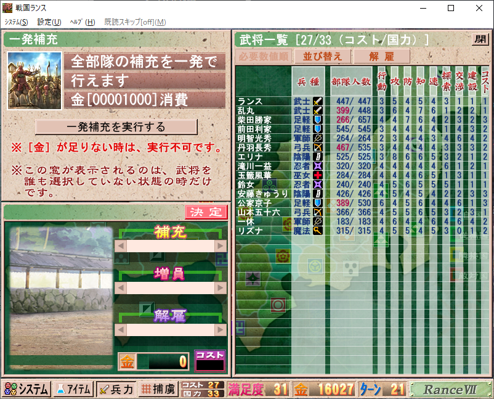Click the army replenish illustration thumbnail
This screenshot has width=494, height=399.
34,81
